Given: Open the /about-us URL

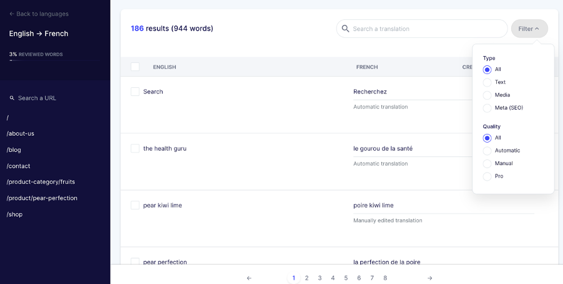Looking at the screenshot, I should pos(21,133).
